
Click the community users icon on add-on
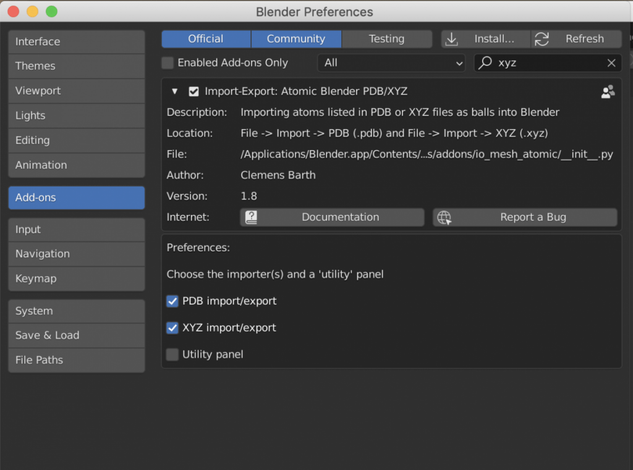click(608, 91)
